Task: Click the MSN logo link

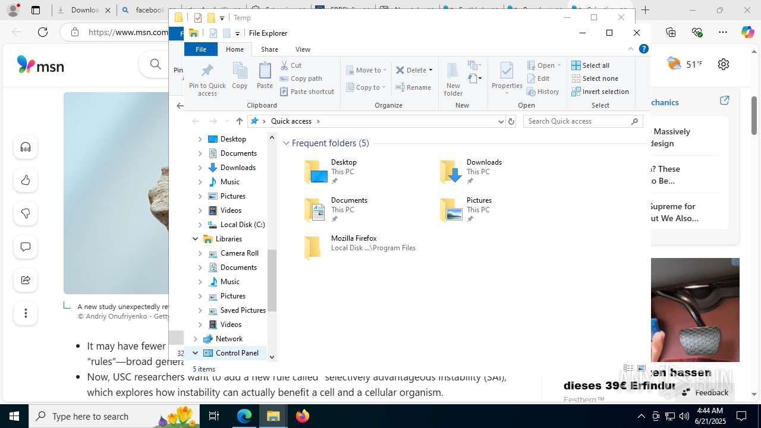Action: coord(40,64)
